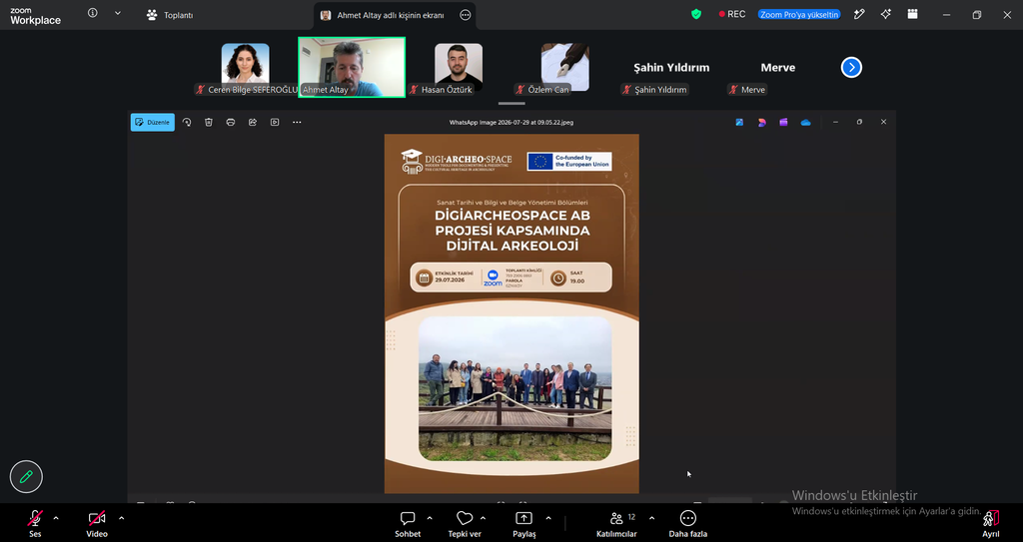The height and width of the screenshot is (542, 1023).
Task: Unmute microphone with the Ses button
Action: (35, 524)
